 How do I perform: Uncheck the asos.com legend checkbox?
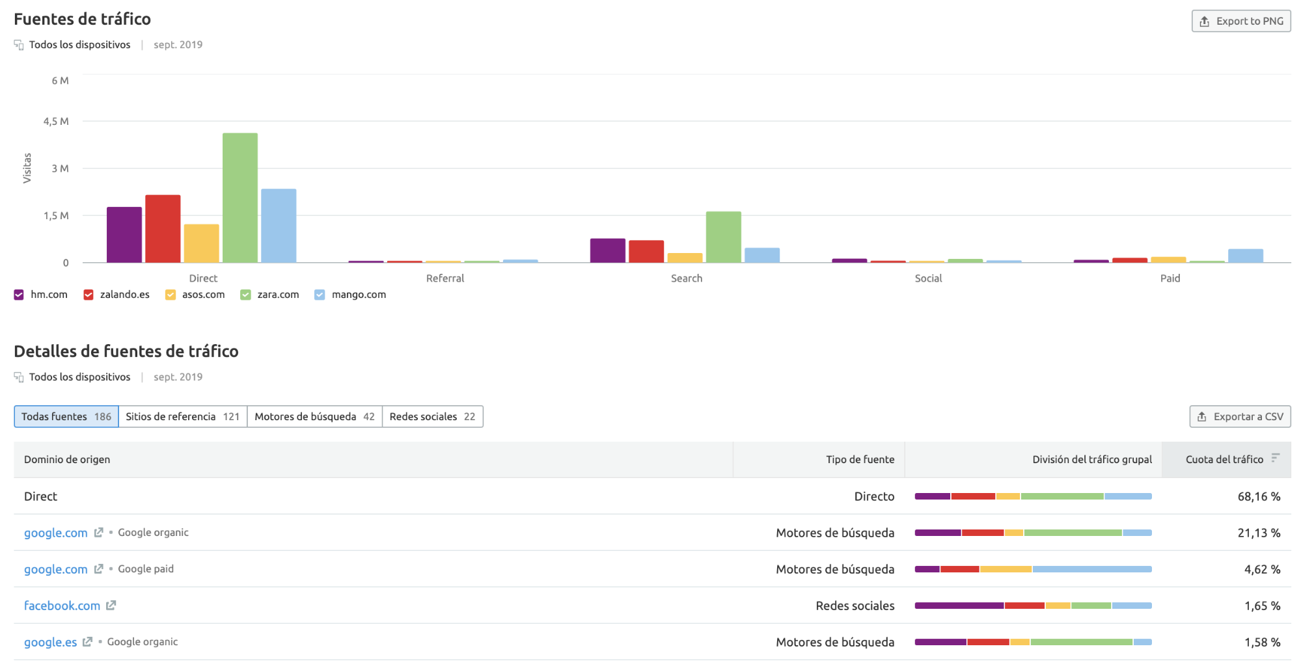(x=171, y=295)
